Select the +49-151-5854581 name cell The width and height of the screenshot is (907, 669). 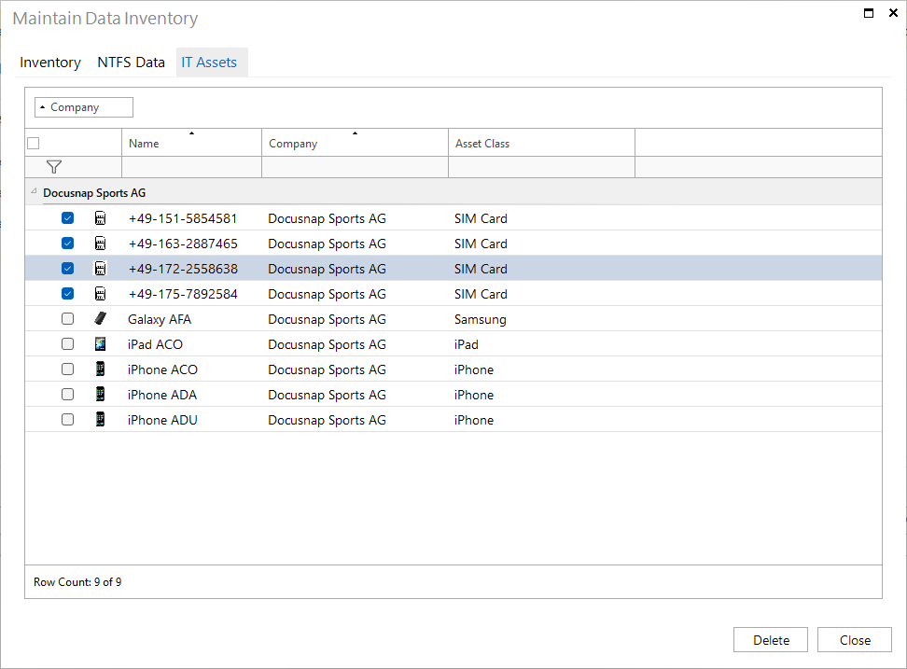[183, 218]
